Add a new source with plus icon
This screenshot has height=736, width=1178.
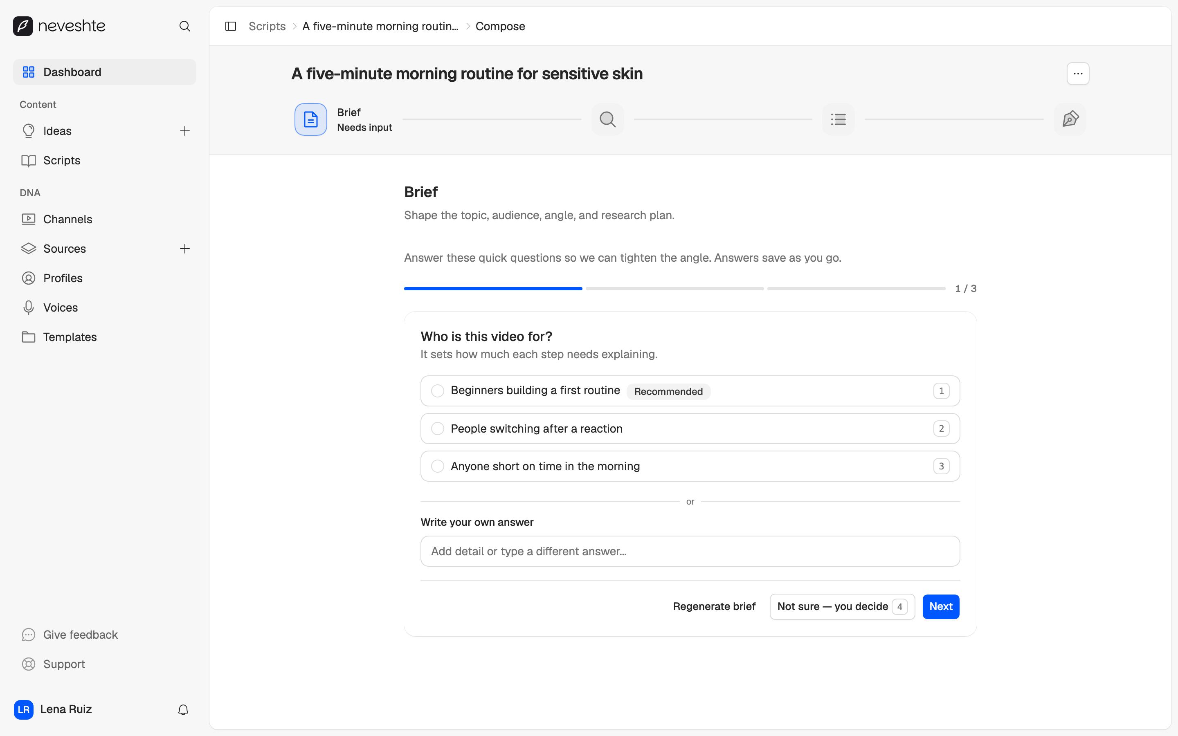pos(184,249)
